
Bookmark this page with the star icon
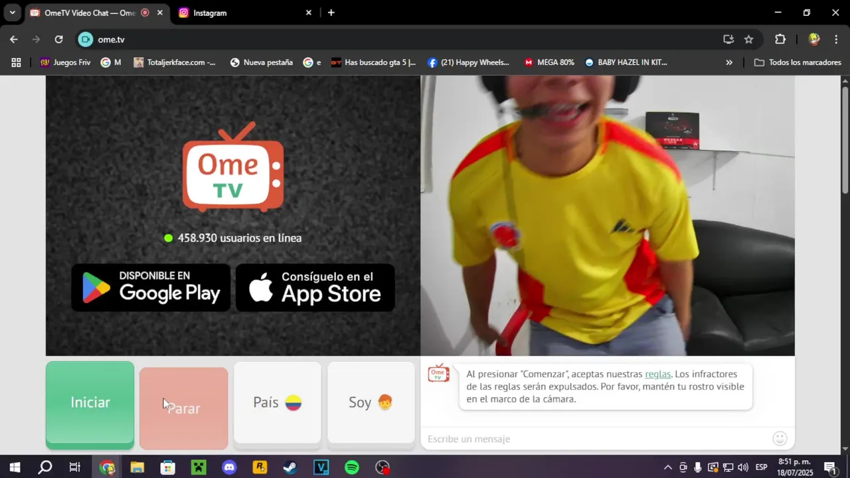748,39
